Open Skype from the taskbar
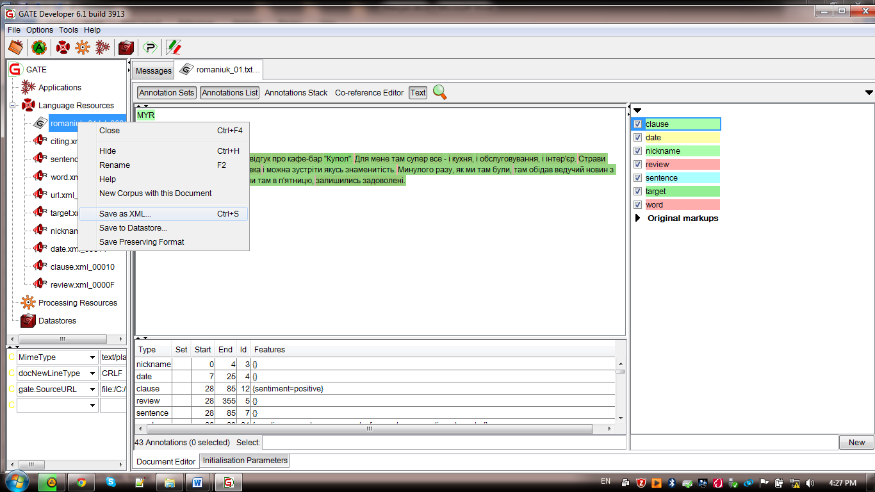This screenshot has height=492, width=875. tap(111, 482)
